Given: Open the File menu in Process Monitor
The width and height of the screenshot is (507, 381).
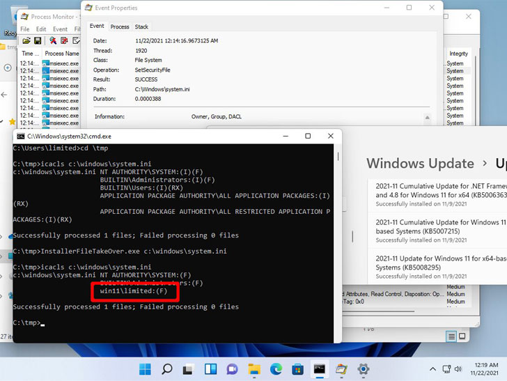Looking at the screenshot, I should pyautogui.click(x=25, y=29).
